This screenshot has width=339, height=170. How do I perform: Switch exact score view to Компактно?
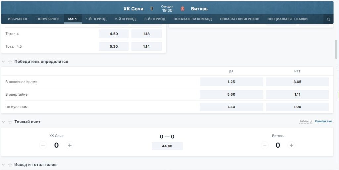[x=323, y=121]
